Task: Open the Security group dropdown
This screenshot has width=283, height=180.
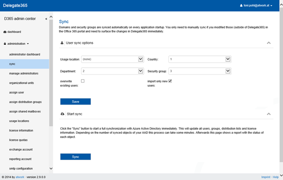Action: [x=200, y=71]
